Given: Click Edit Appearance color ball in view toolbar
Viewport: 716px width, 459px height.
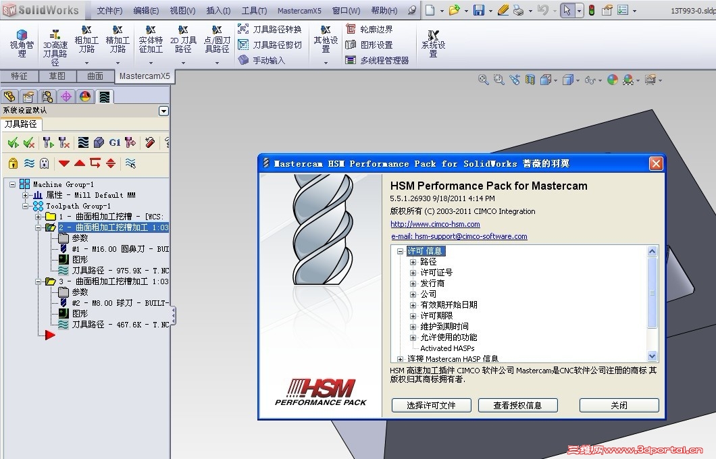Looking at the screenshot, I should click(613, 80).
